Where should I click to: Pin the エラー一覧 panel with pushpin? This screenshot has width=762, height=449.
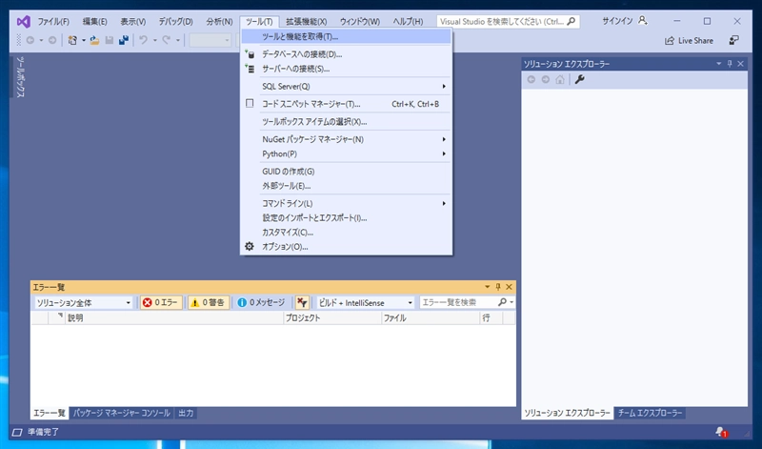click(497, 287)
